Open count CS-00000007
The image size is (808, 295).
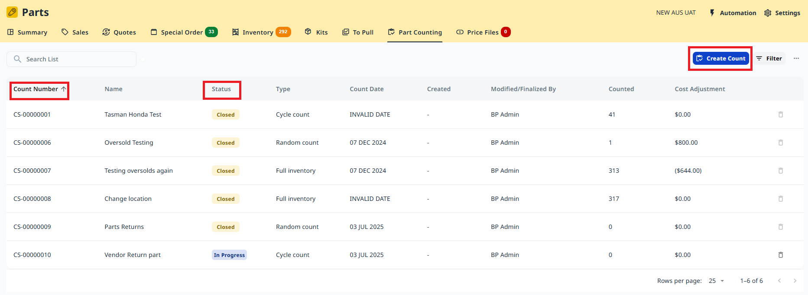pos(32,171)
